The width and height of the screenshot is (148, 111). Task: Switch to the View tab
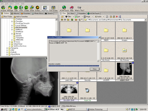tap(71, 13)
